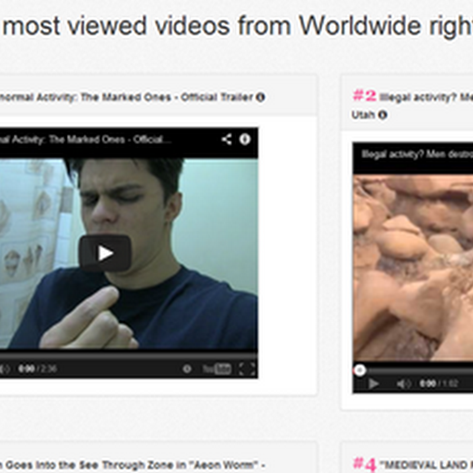Click the progress bar of the first video

pyautogui.click(x=129, y=355)
